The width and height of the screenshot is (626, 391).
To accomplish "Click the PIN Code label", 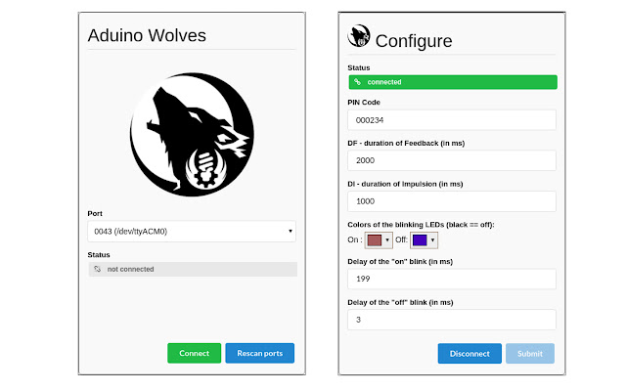I will tap(364, 103).
